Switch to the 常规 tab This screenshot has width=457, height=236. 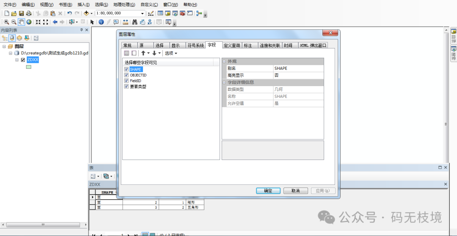(129, 45)
